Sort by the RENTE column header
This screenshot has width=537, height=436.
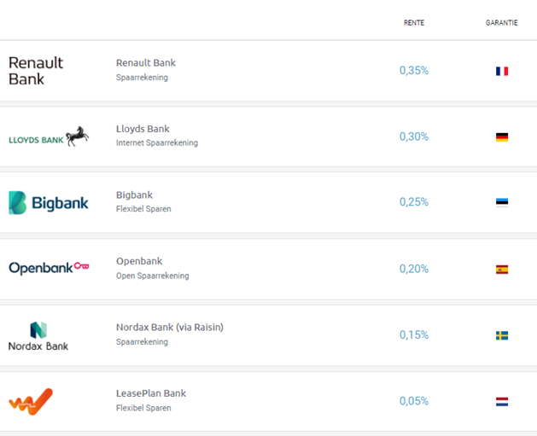(414, 23)
